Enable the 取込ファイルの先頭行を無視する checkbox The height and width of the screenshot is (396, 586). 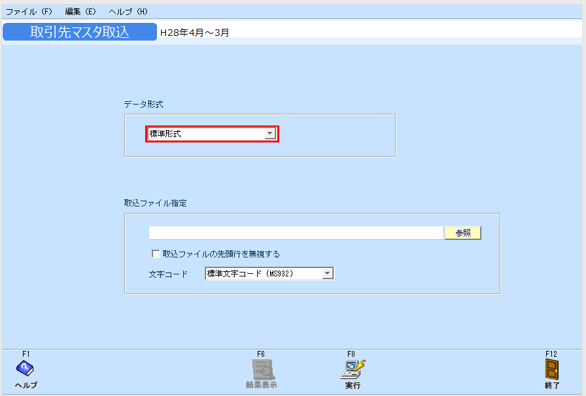point(156,253)
